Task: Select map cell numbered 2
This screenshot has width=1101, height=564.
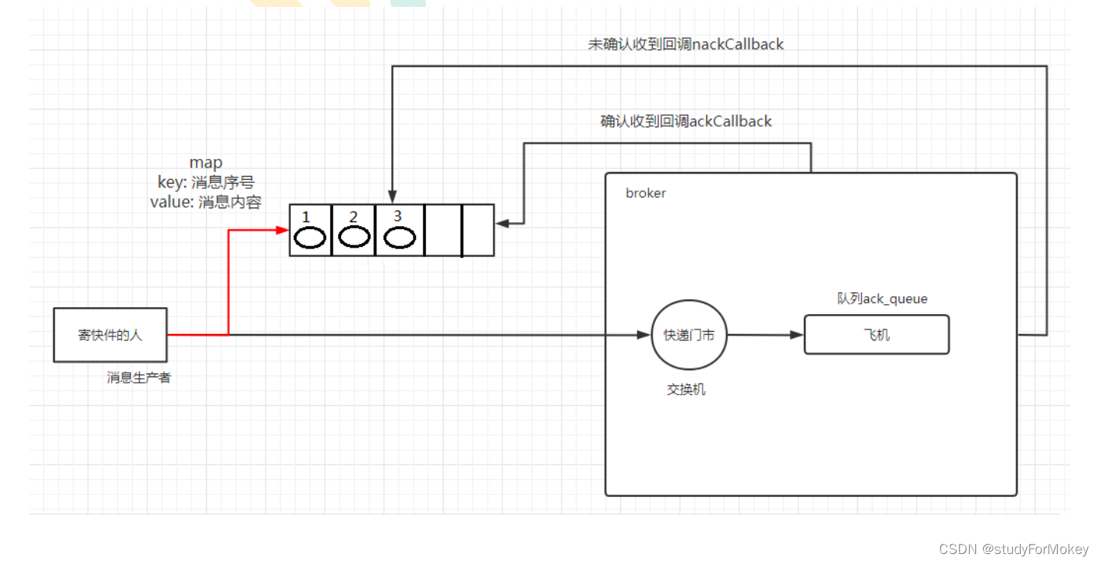Action: pos(353,230)
